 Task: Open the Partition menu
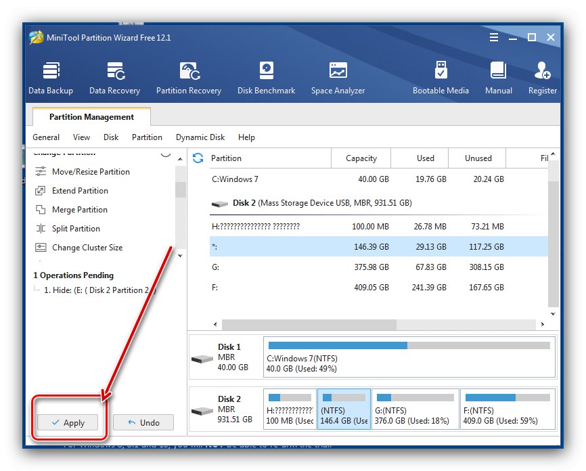pyautogui.click(x=147, y=137)
